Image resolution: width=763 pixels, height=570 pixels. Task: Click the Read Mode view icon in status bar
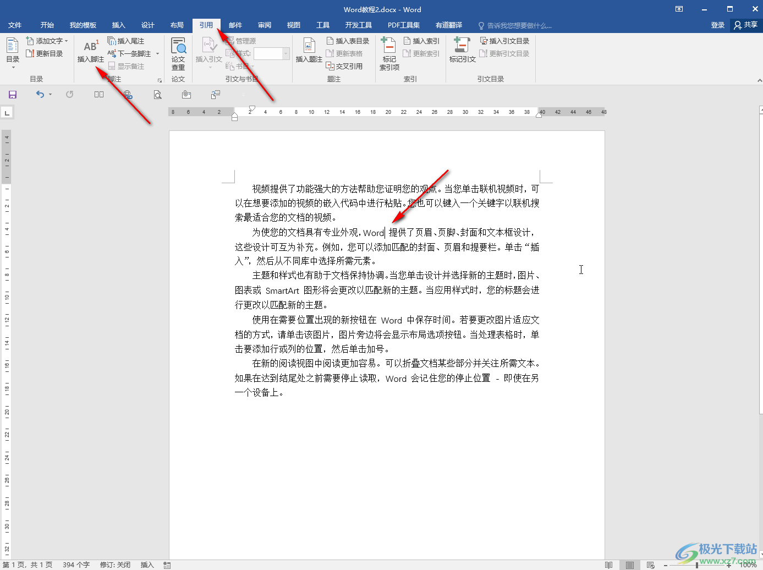click(608, 565)
